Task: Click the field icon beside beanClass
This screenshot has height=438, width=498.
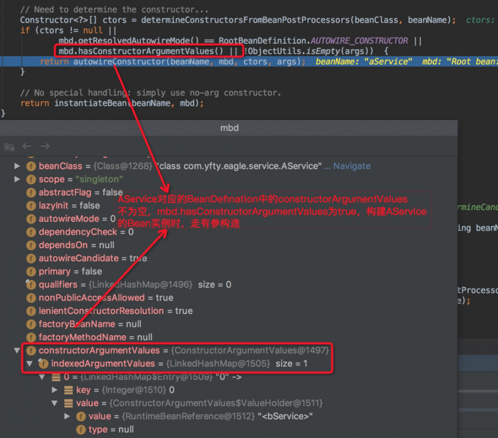Action: [31, 166]
